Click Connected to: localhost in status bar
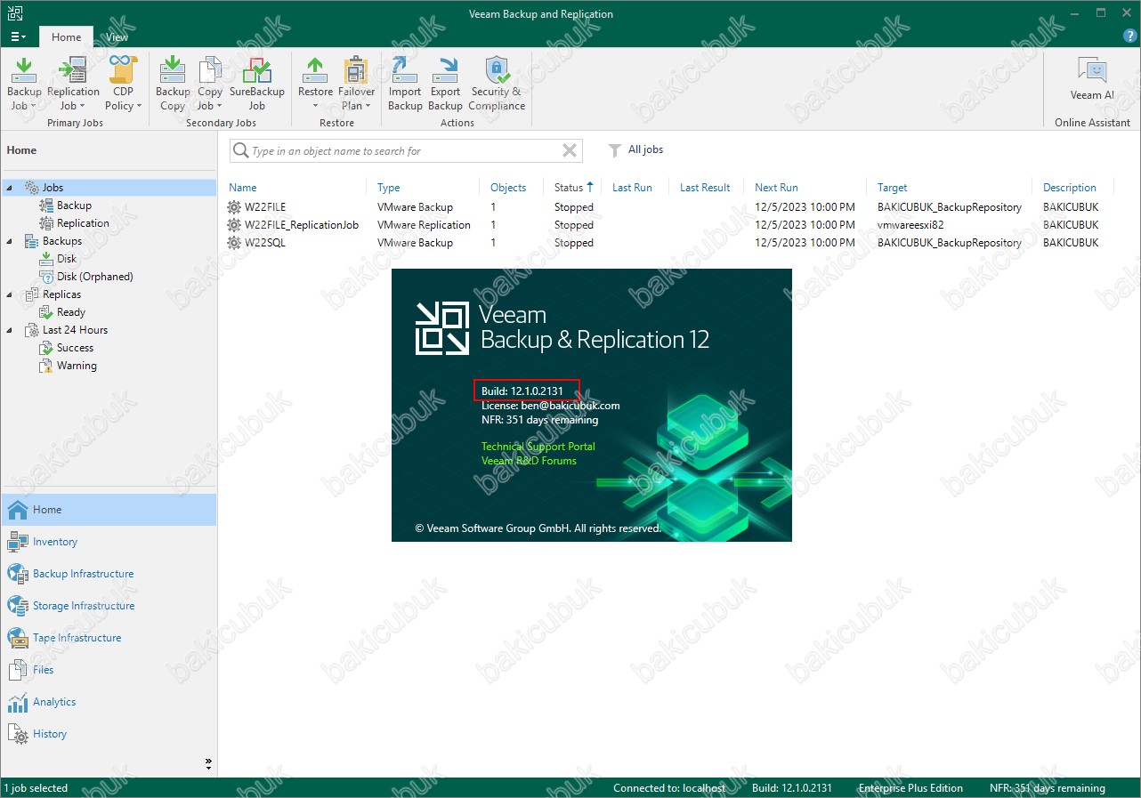This screenshot has width=1141, height=798. [x=669, y=788]
